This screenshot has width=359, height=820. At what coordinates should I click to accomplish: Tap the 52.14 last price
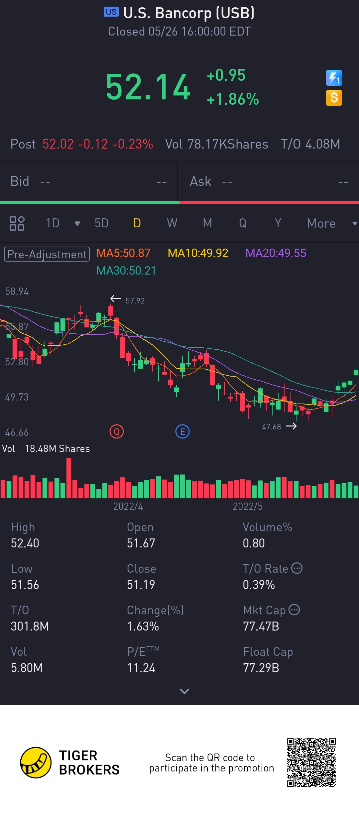[x=148, y=87]
